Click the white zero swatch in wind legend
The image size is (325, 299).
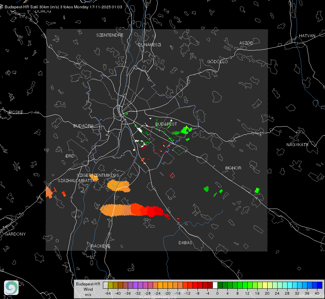[215, 285]
